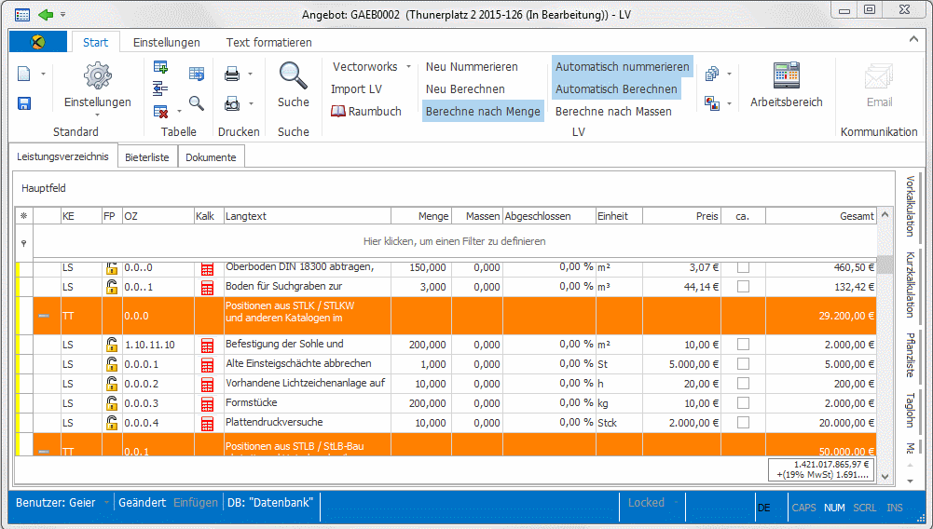Toggle ca. checkbox for Oberboden row
933x529 pixels.
pyautogui.click(x=743, y=267)
